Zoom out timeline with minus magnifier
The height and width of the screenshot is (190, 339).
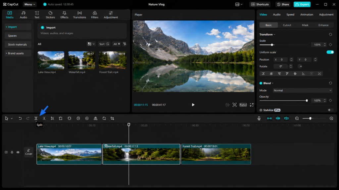[x=297, y=118]
